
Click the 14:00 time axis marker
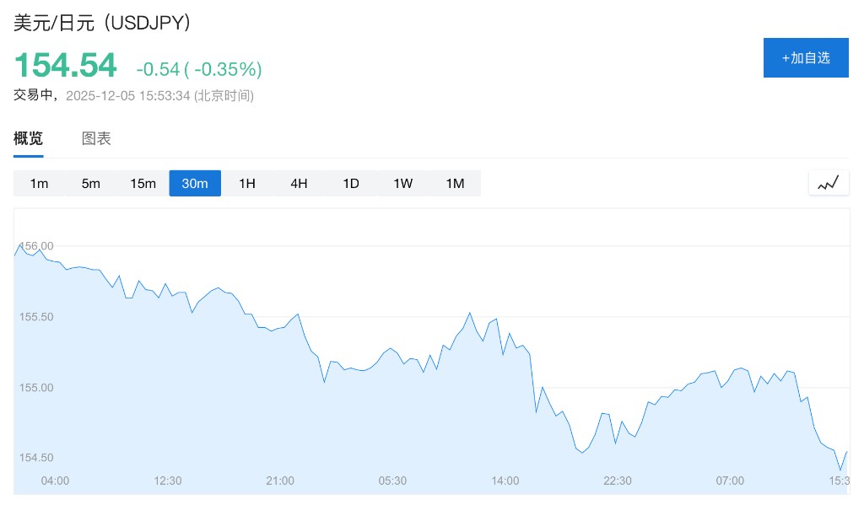tap(505, 481)
